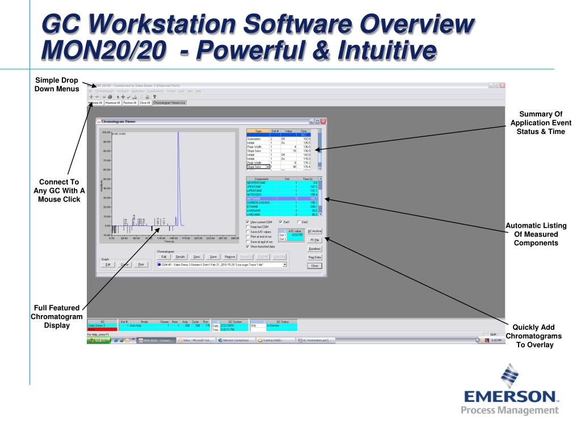Click the In Service GC Status cell
The width and height of the screenshot is (581, 436).
tap(281, 325)
